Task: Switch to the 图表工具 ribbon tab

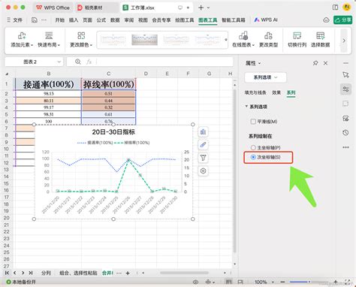Action: tap(207, 20)
